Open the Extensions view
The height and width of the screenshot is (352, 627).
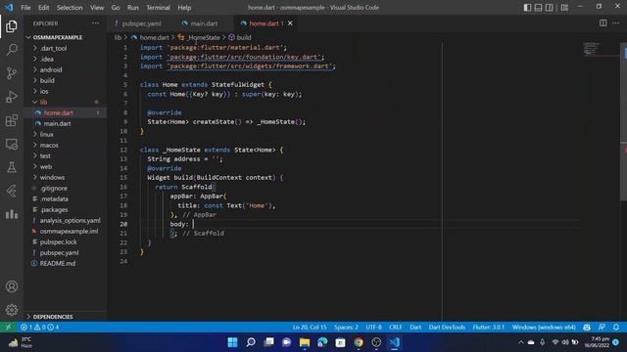pyautogui.click(x=12, y=120)
